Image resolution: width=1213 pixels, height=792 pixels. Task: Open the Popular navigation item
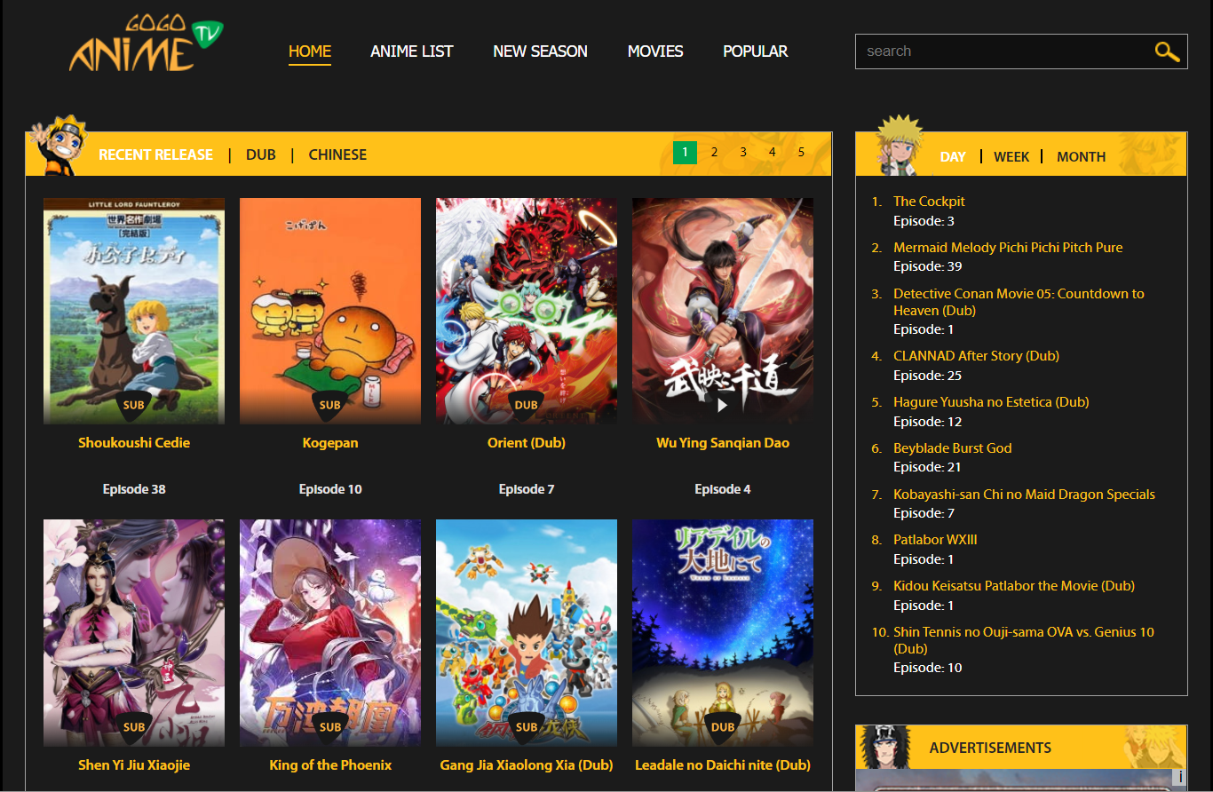coord(756,51)
